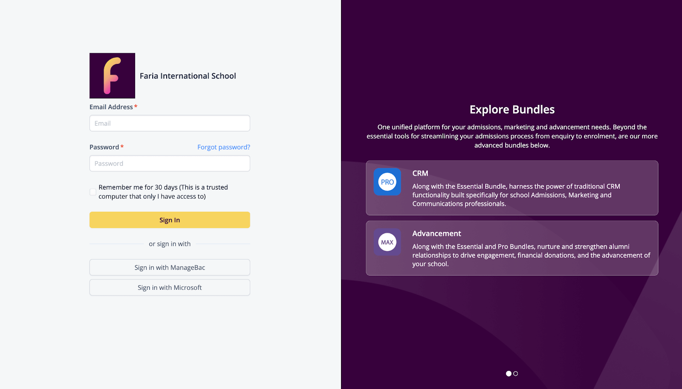
Task: Click the Faria school logo
Action: point(112,76)
